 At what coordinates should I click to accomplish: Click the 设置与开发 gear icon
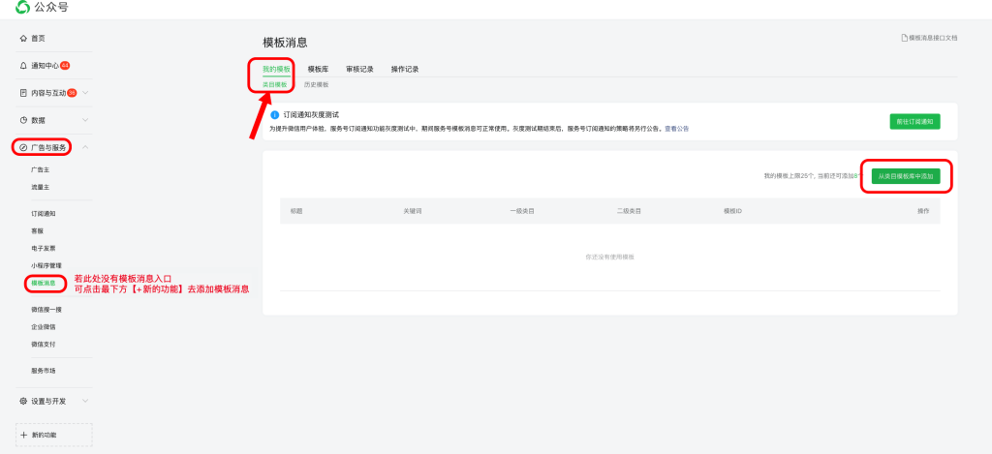point(23,400)
